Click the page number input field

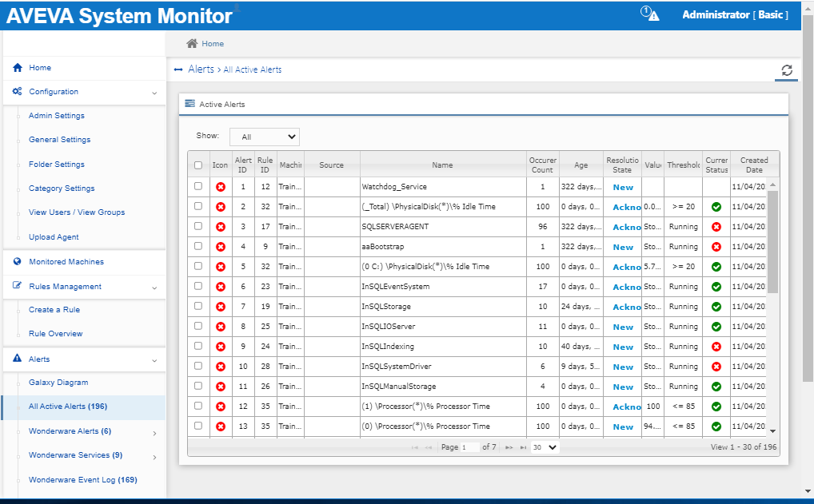click(x=470, y=447)
